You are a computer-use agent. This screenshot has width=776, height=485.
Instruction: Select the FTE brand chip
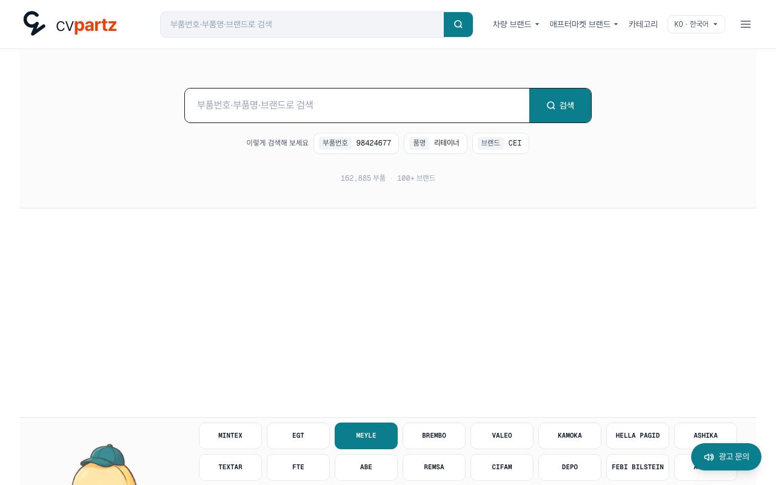click(x=298, y=467)
